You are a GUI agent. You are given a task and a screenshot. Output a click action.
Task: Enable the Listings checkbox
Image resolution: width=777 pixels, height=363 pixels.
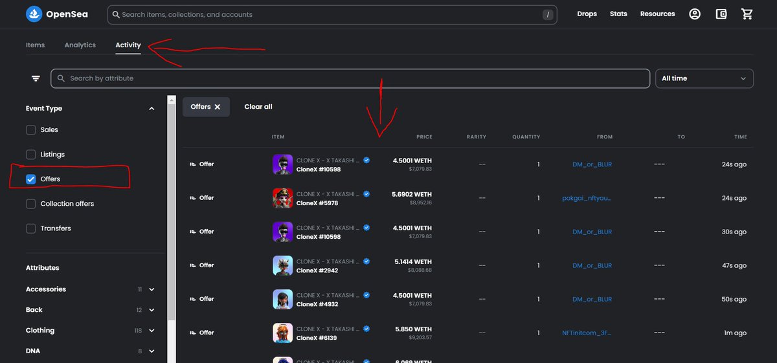coord(30,155)
